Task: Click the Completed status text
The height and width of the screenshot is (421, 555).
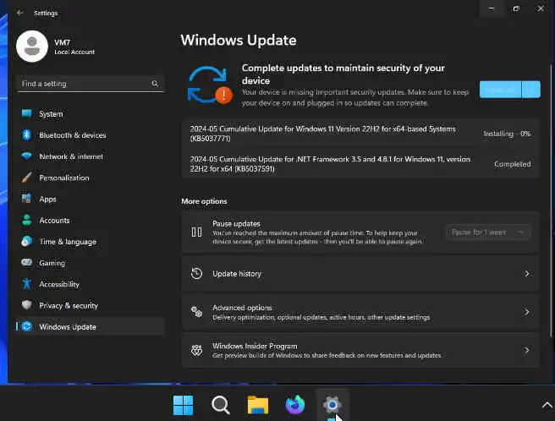Action: (x=512, y=164)
